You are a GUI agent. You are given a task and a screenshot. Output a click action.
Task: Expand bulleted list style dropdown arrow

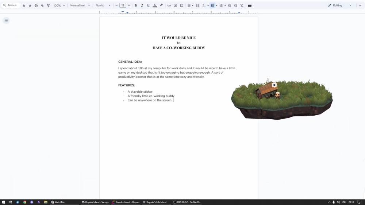point(216,5)
